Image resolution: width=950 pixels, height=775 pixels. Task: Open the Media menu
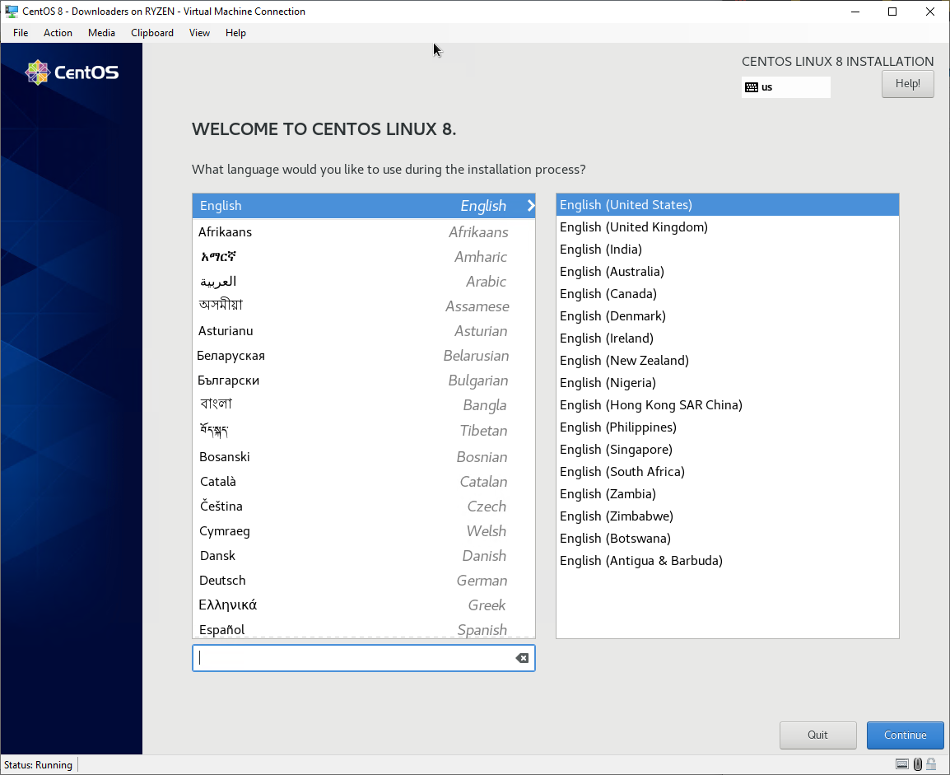(101, 33)
